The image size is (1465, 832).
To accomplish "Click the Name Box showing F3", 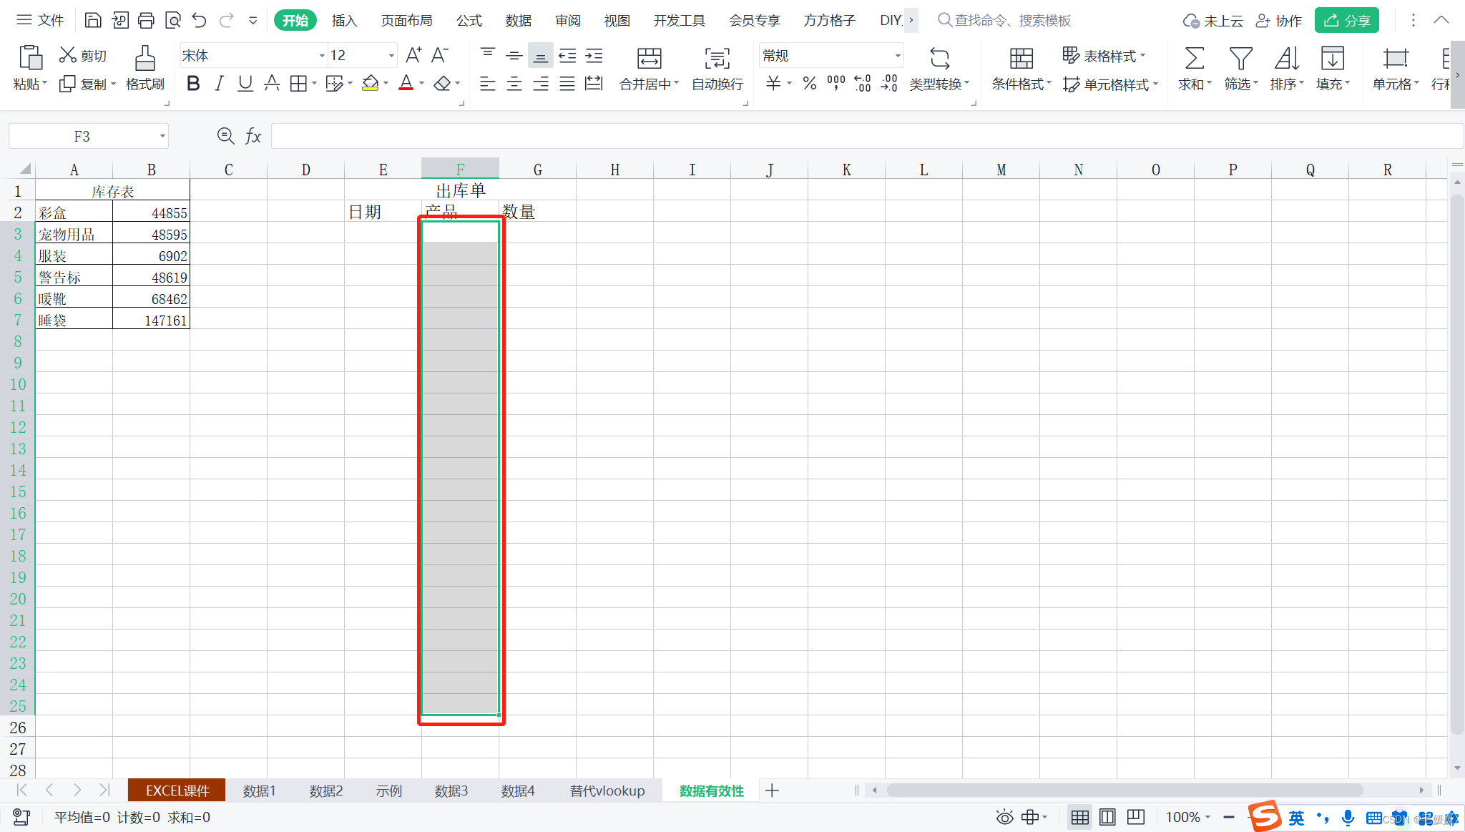I will pyautogui.click(x=82, y=136).
